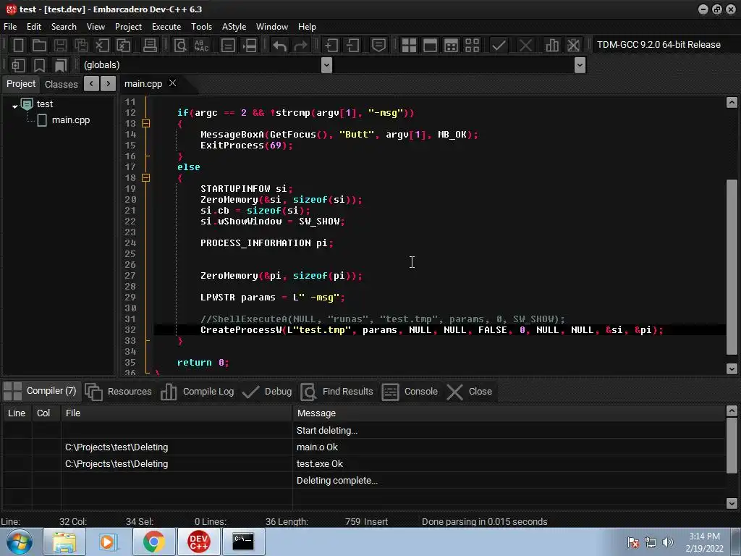Open the Edit menu
Viewport: 741px width, 556px height.
click(x=33, y=27)
